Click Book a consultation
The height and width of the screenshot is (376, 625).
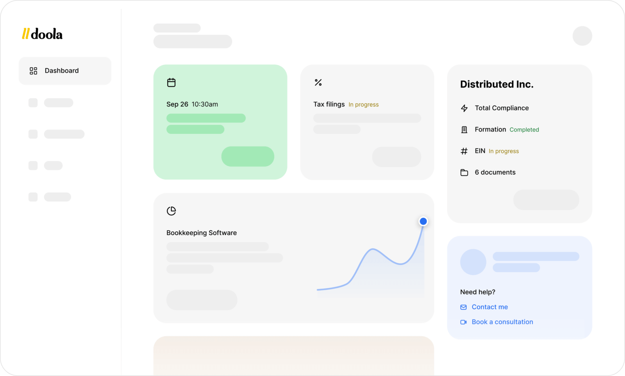(502, 322)
